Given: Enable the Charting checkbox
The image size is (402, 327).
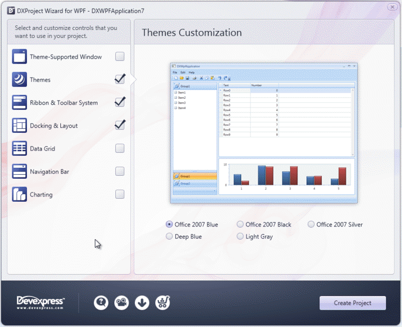Looking at the screenshot, I should [x=119, y=194].
